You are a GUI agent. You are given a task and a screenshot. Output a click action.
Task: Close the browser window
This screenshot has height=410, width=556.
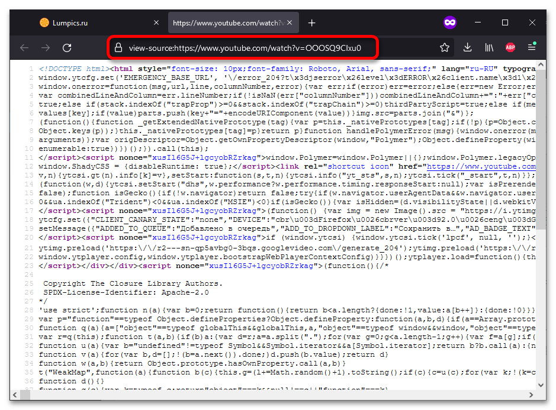point(532,22)
